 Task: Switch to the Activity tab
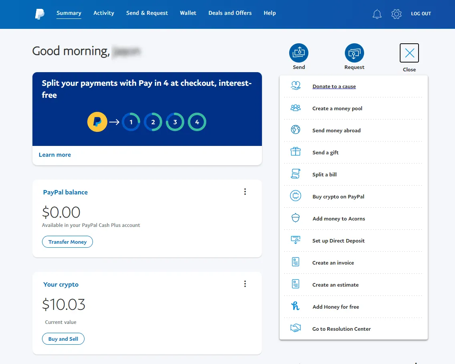[104, 13]
